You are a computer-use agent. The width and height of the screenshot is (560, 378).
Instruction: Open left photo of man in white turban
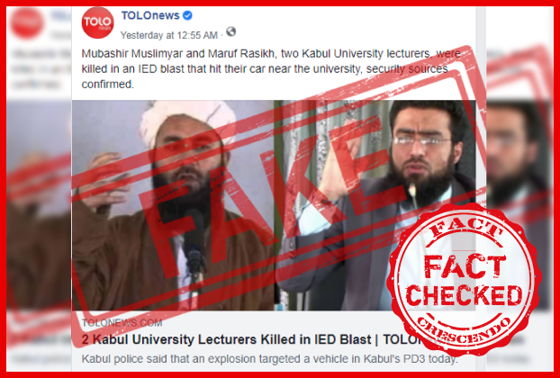(173, 205)
